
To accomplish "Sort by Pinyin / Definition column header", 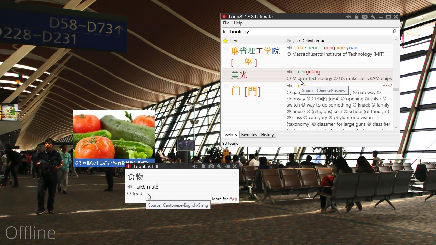I will [x=303, y=41].
